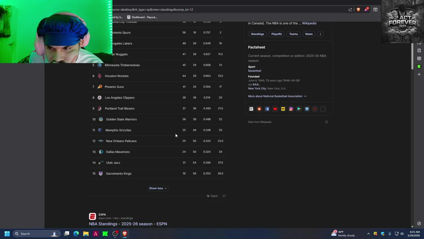The width and height of the screenshot is (424, 239).
Task: Open the Reddit profile icon
Action: click(259, 109)
